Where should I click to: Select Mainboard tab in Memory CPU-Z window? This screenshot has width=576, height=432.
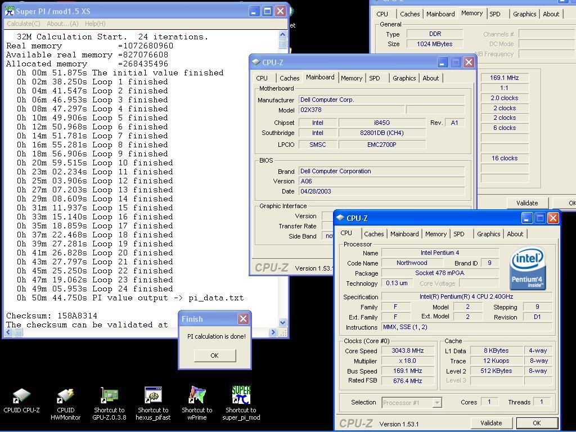pos(440,14)
